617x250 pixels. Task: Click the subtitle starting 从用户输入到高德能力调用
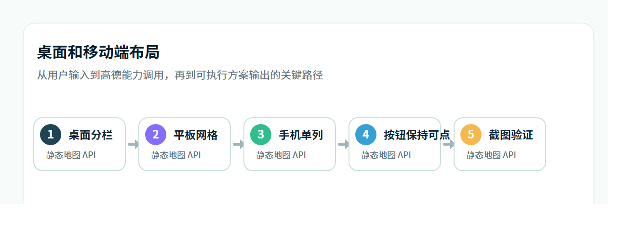point(180,75)
